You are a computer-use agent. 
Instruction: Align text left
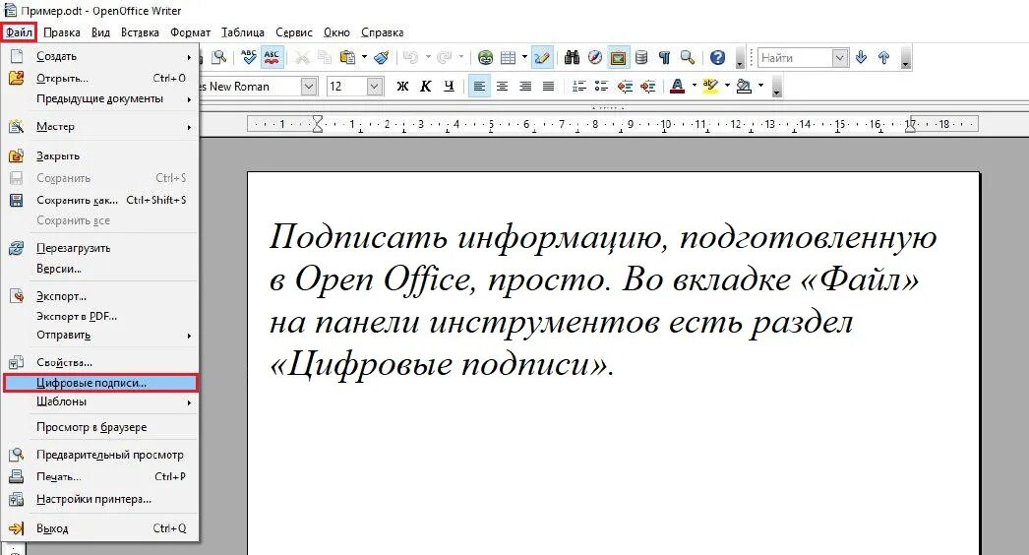point(480,86)
